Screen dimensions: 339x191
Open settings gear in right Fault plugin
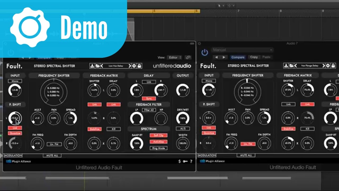pos(328,66)
